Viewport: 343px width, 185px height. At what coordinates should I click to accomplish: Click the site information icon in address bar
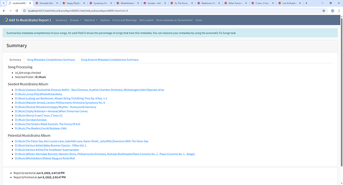pos(24,11)
